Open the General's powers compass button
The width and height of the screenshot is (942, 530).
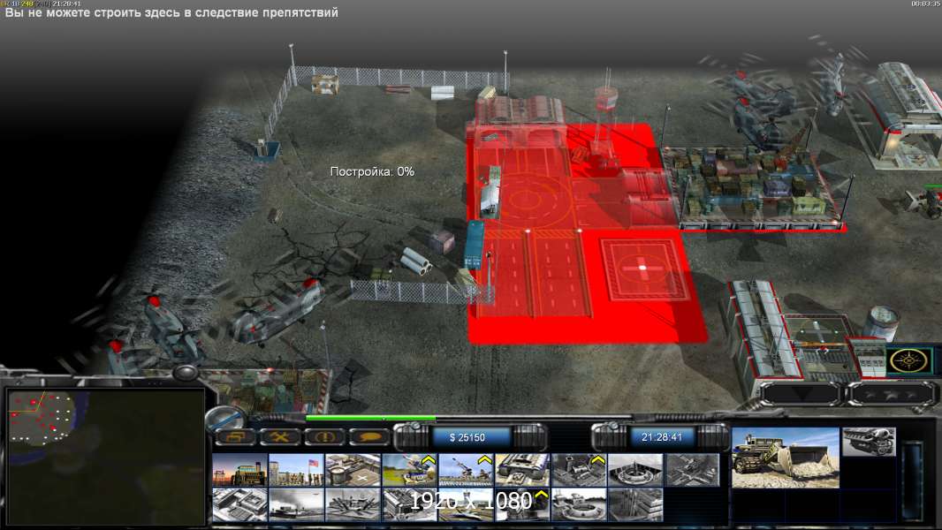[909, 361]
